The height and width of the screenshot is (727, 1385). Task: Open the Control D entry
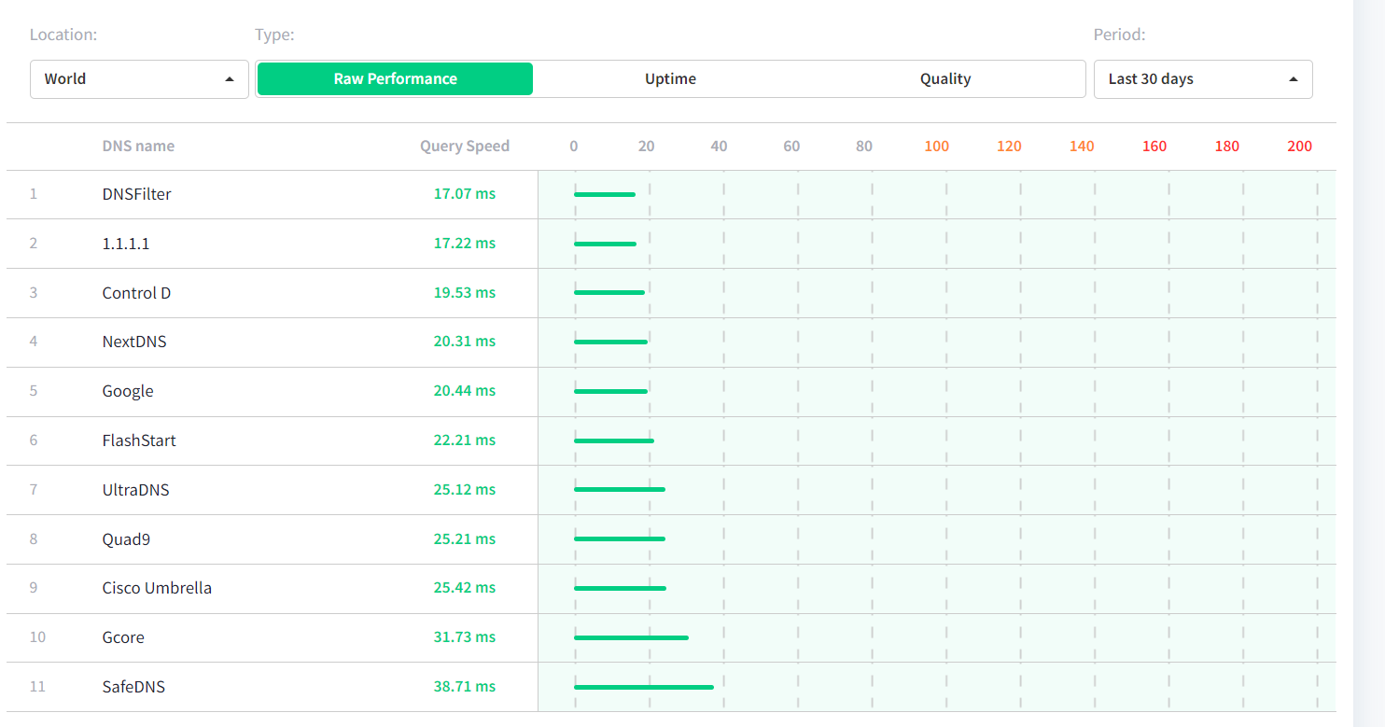pos(137,293)
